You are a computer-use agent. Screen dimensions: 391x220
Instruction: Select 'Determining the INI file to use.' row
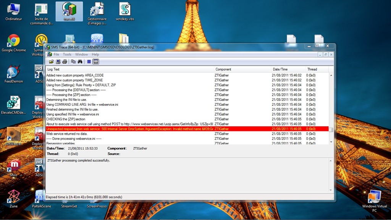pyautogui.click(x=187, y=100)
